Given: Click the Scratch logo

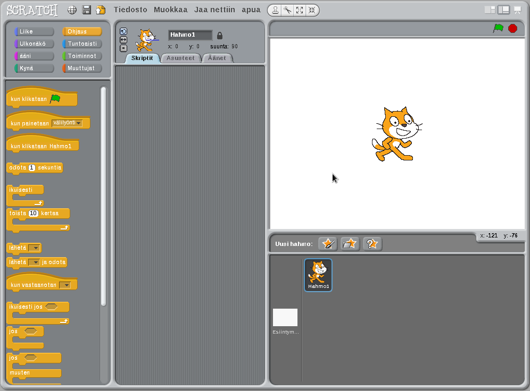Looking at the screenshot, I should click(x=32, y=10).
